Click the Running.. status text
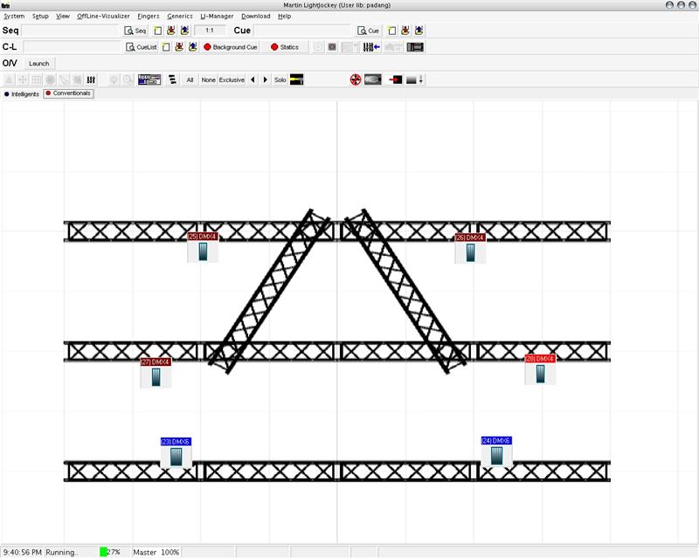The width and height of the screenshot is (699, 558). [x=62, y=552]
